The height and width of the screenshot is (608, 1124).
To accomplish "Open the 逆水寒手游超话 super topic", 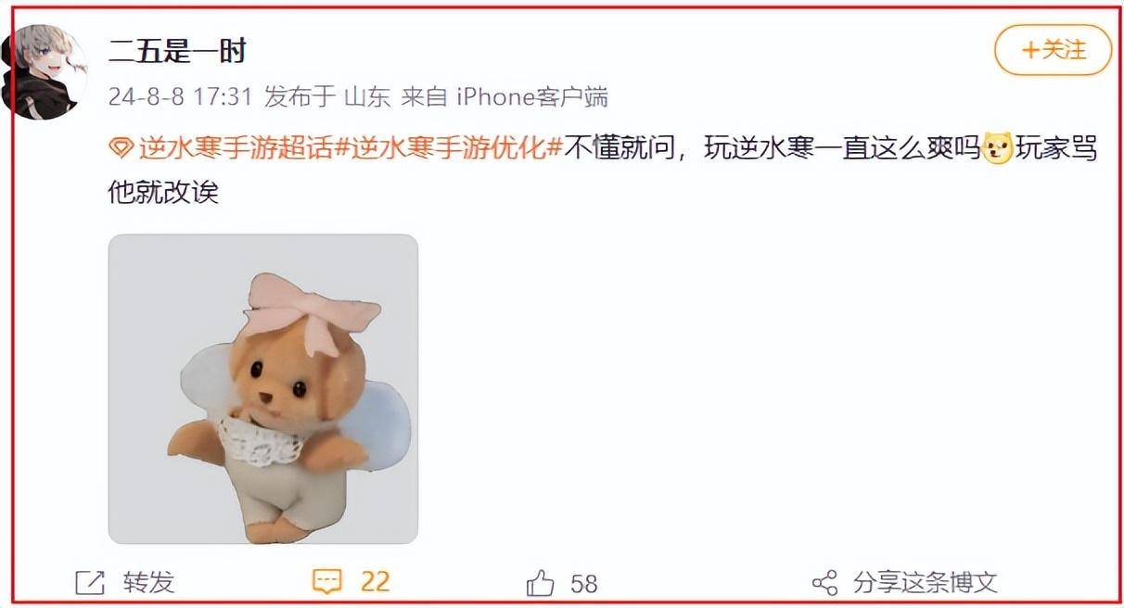I will [236, 148].
